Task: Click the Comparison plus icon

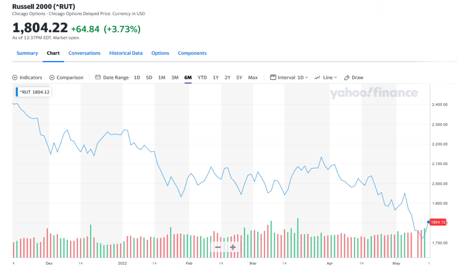Action: click(52, 77)
